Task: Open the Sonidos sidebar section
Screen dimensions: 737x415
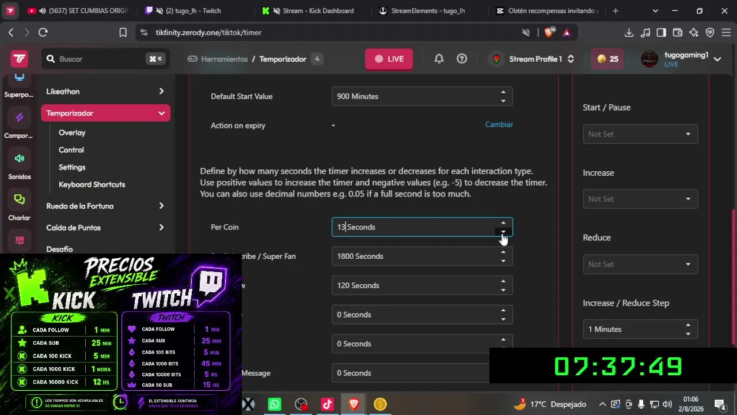Action: pyautogui.click(x=19, y=165)
